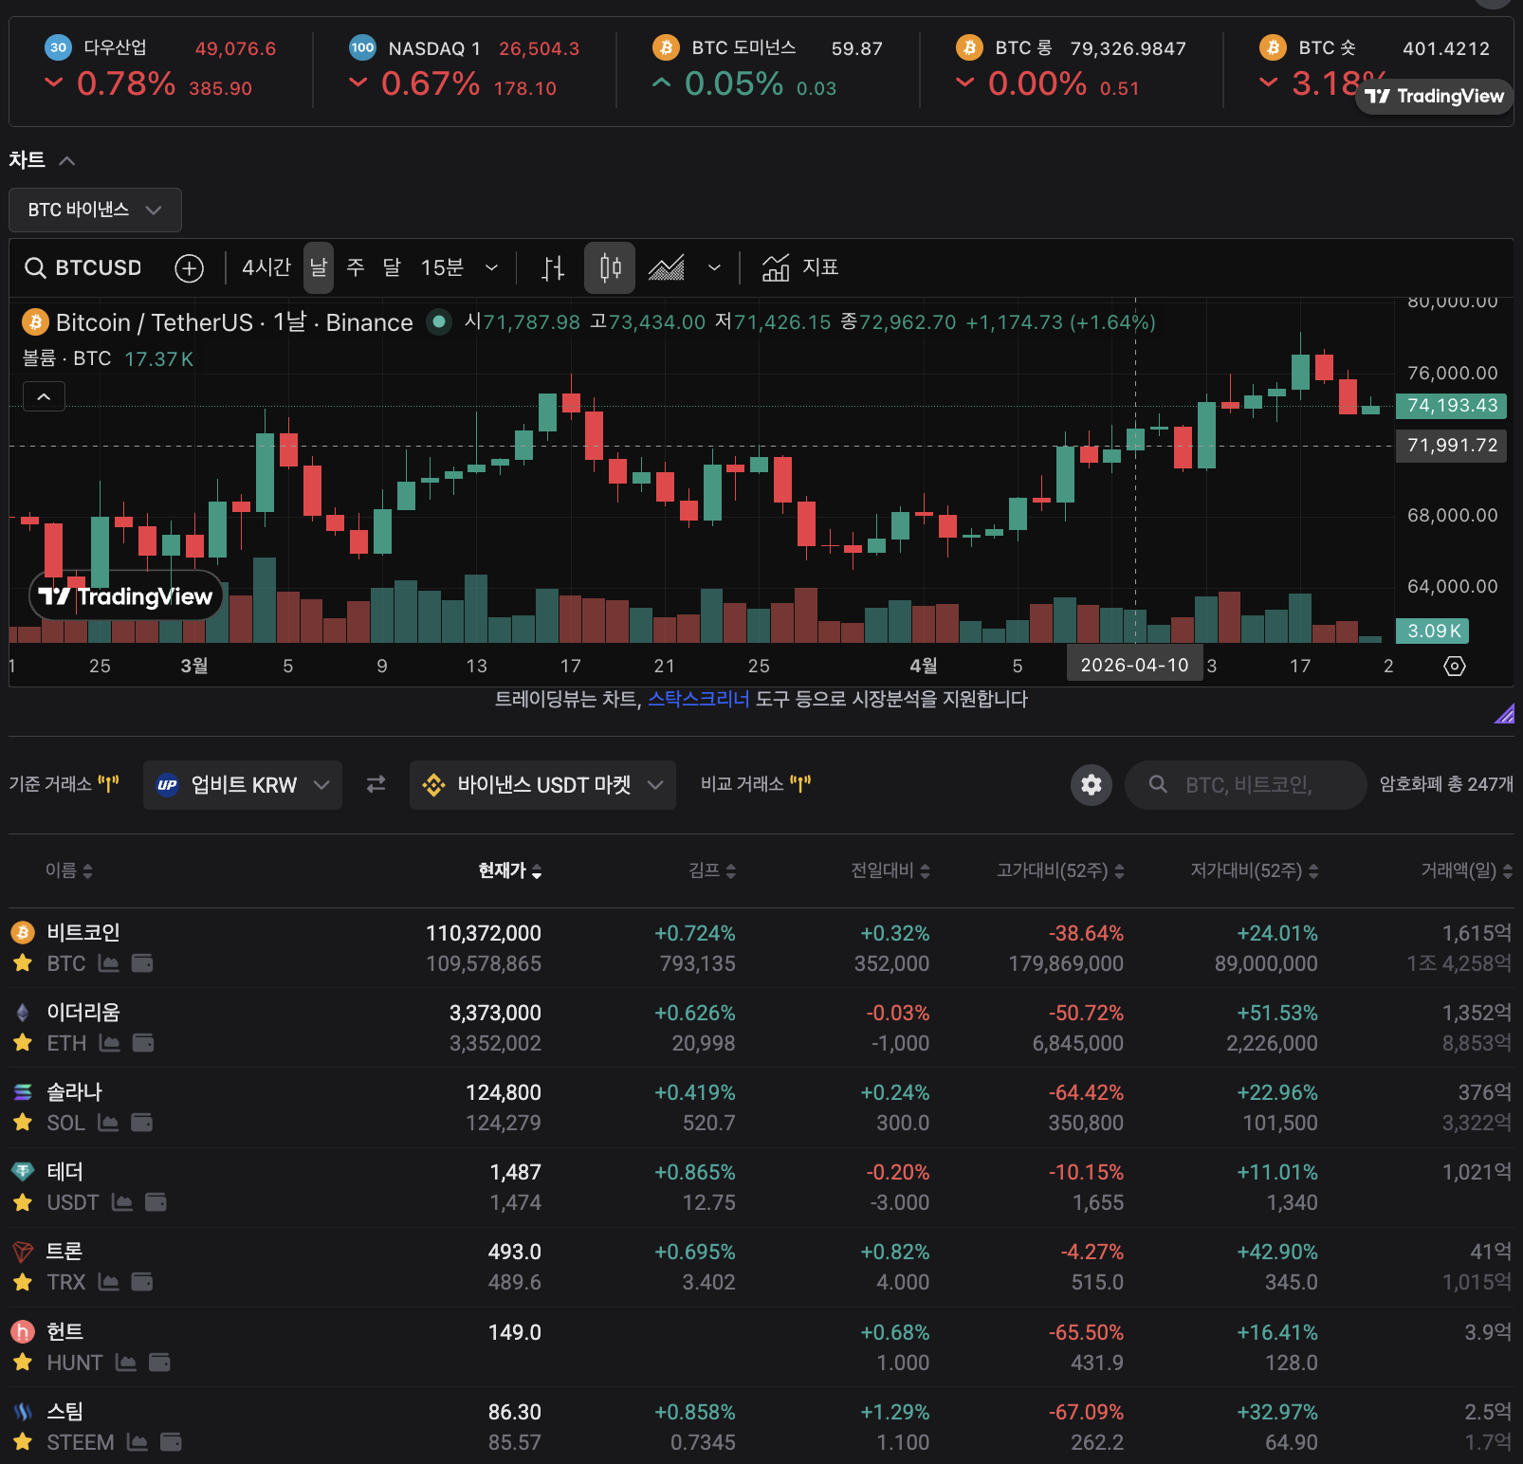Select the 달 monthly interval
Screen dimensions: 1523x1464
(392, 268)
